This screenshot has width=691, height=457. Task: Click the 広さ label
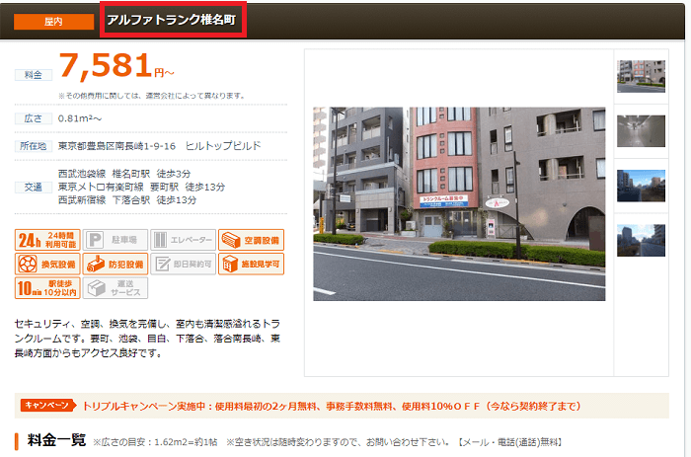[x=33, y=118]
